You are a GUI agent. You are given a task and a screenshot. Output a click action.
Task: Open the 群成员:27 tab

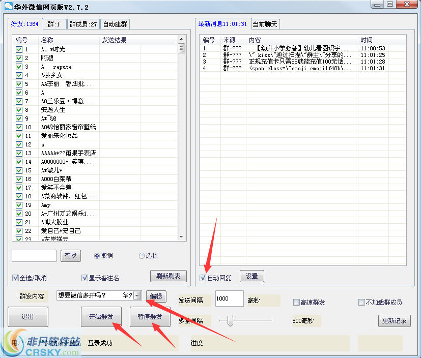coord(83,24)
